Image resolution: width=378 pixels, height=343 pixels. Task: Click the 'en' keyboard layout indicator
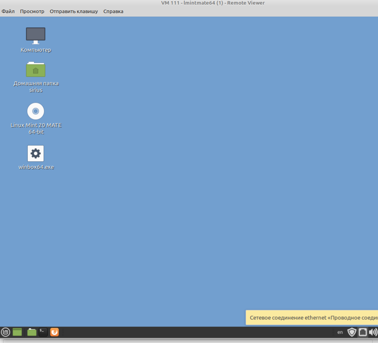click(x=340, y=332)
